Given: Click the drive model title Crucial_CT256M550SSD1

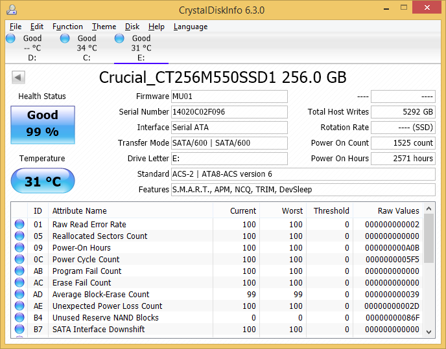Looking at the screenshot, I should [188, 78].
